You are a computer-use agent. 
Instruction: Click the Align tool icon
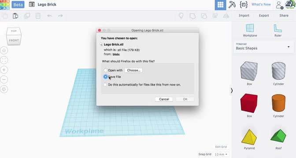(215, 16)
